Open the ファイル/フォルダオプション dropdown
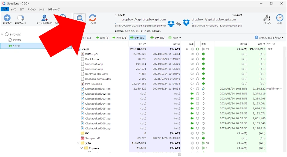The height and width of the screenshot is (157, 287). click(x=269, y=37)
